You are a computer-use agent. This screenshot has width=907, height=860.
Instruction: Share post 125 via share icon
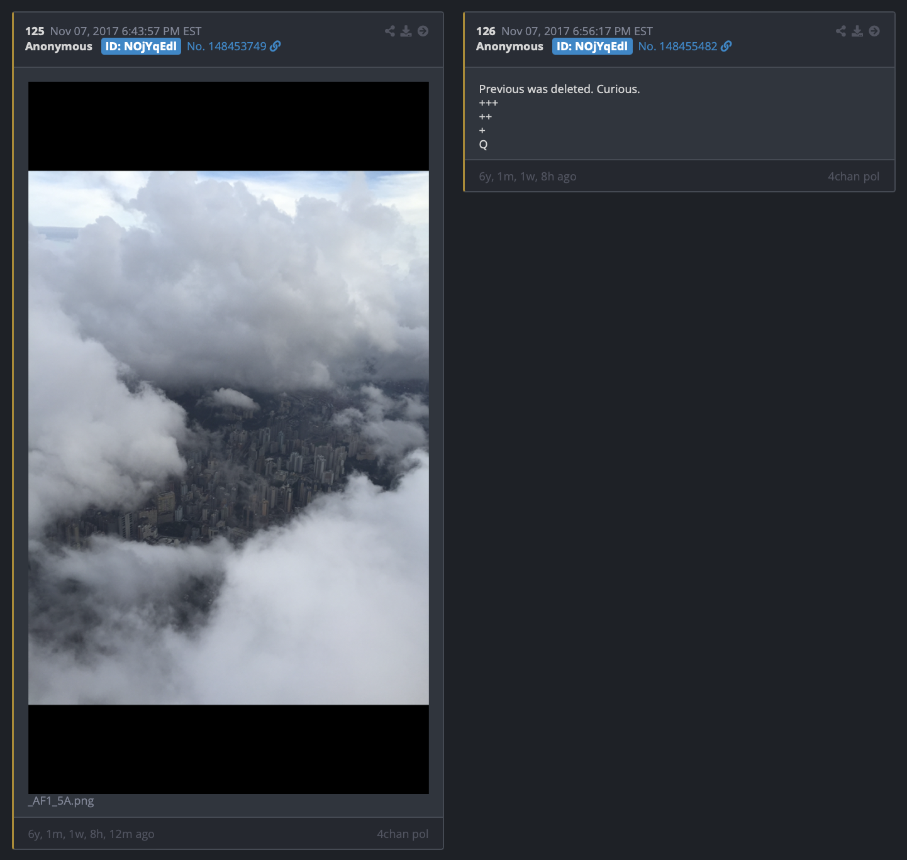coord(390,31)
